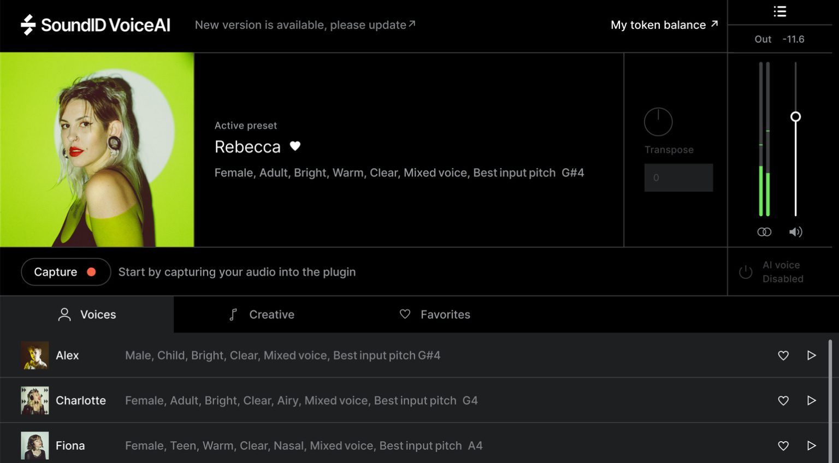Favorite the Alex voice preset

click(783, 355)
